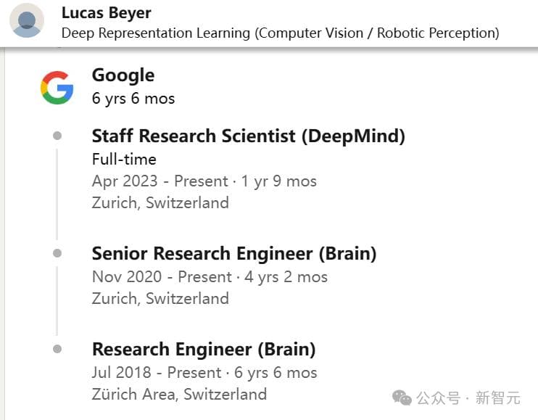Open the Lucas Beyer profile name
Viewport: 538px width, 420px height.
tap(107, 13)
